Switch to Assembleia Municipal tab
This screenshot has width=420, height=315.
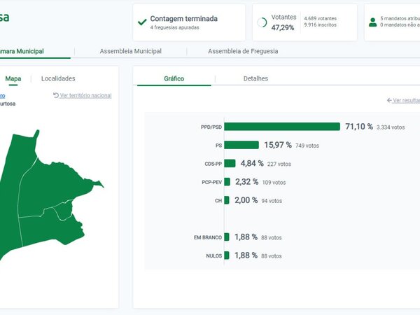[x=130, y=51]
